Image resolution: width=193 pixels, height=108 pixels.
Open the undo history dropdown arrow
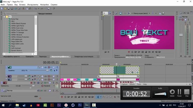point(39,9)
